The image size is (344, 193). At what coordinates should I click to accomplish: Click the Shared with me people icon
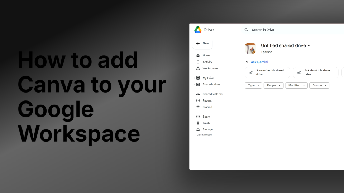tap(198, 94)
